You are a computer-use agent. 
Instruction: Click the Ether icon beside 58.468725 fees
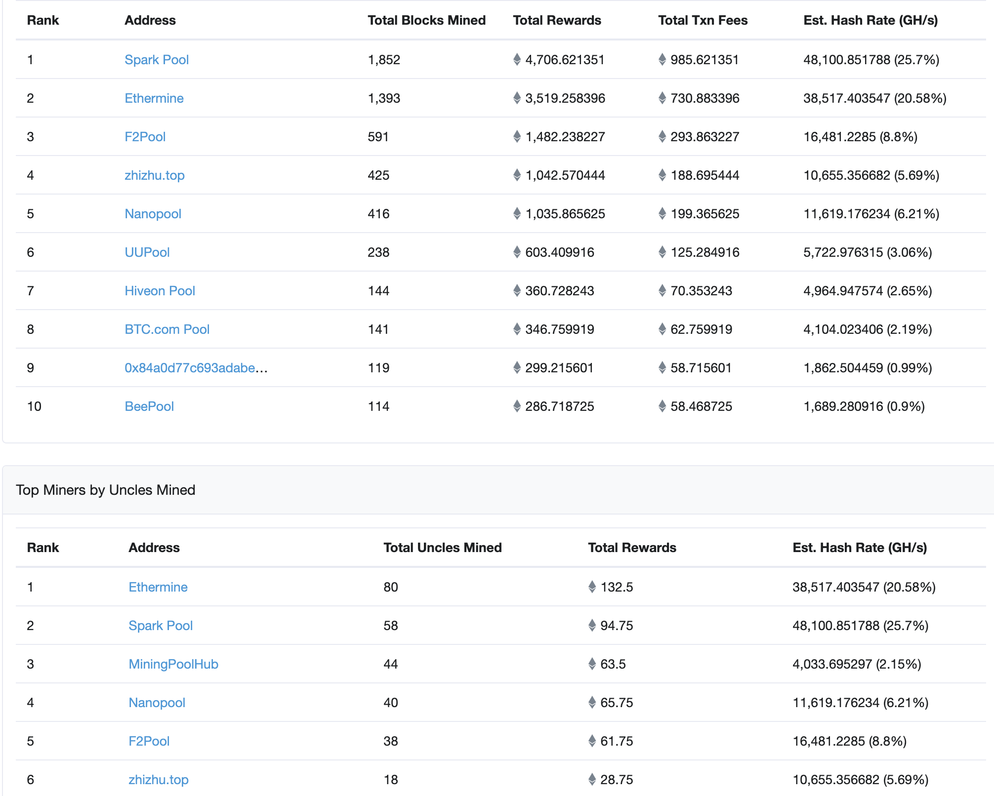pos(662,406)
